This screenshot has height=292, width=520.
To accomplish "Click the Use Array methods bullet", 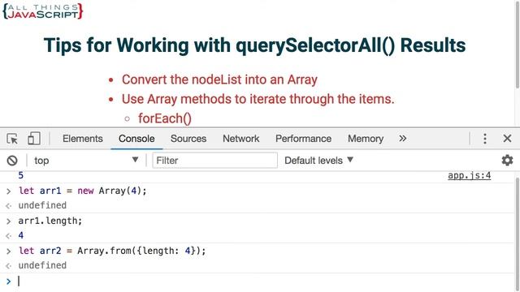I will [x=258, y=99].
